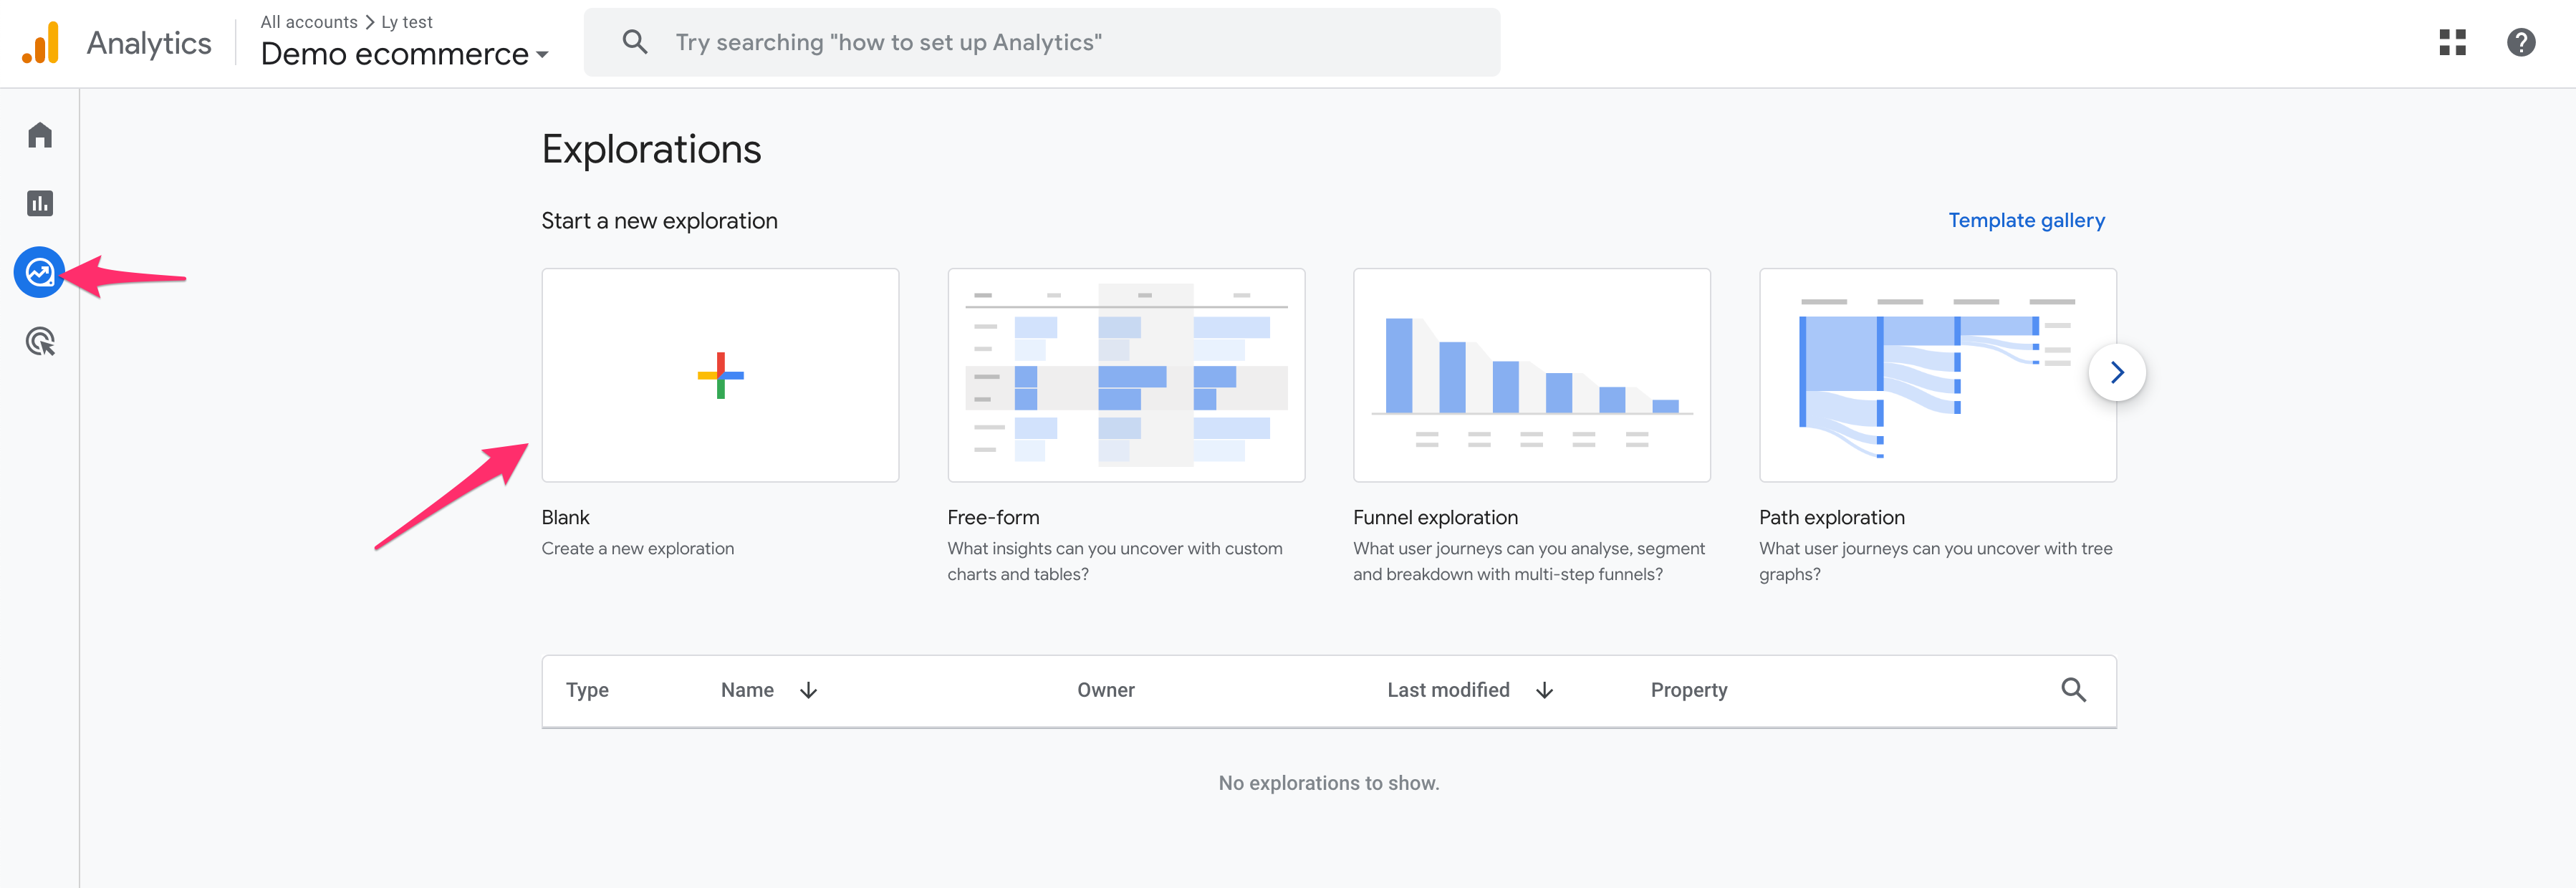
Task: Open the Reports bar chart icon
Action: pyautogui.click(x=40, y=204)
